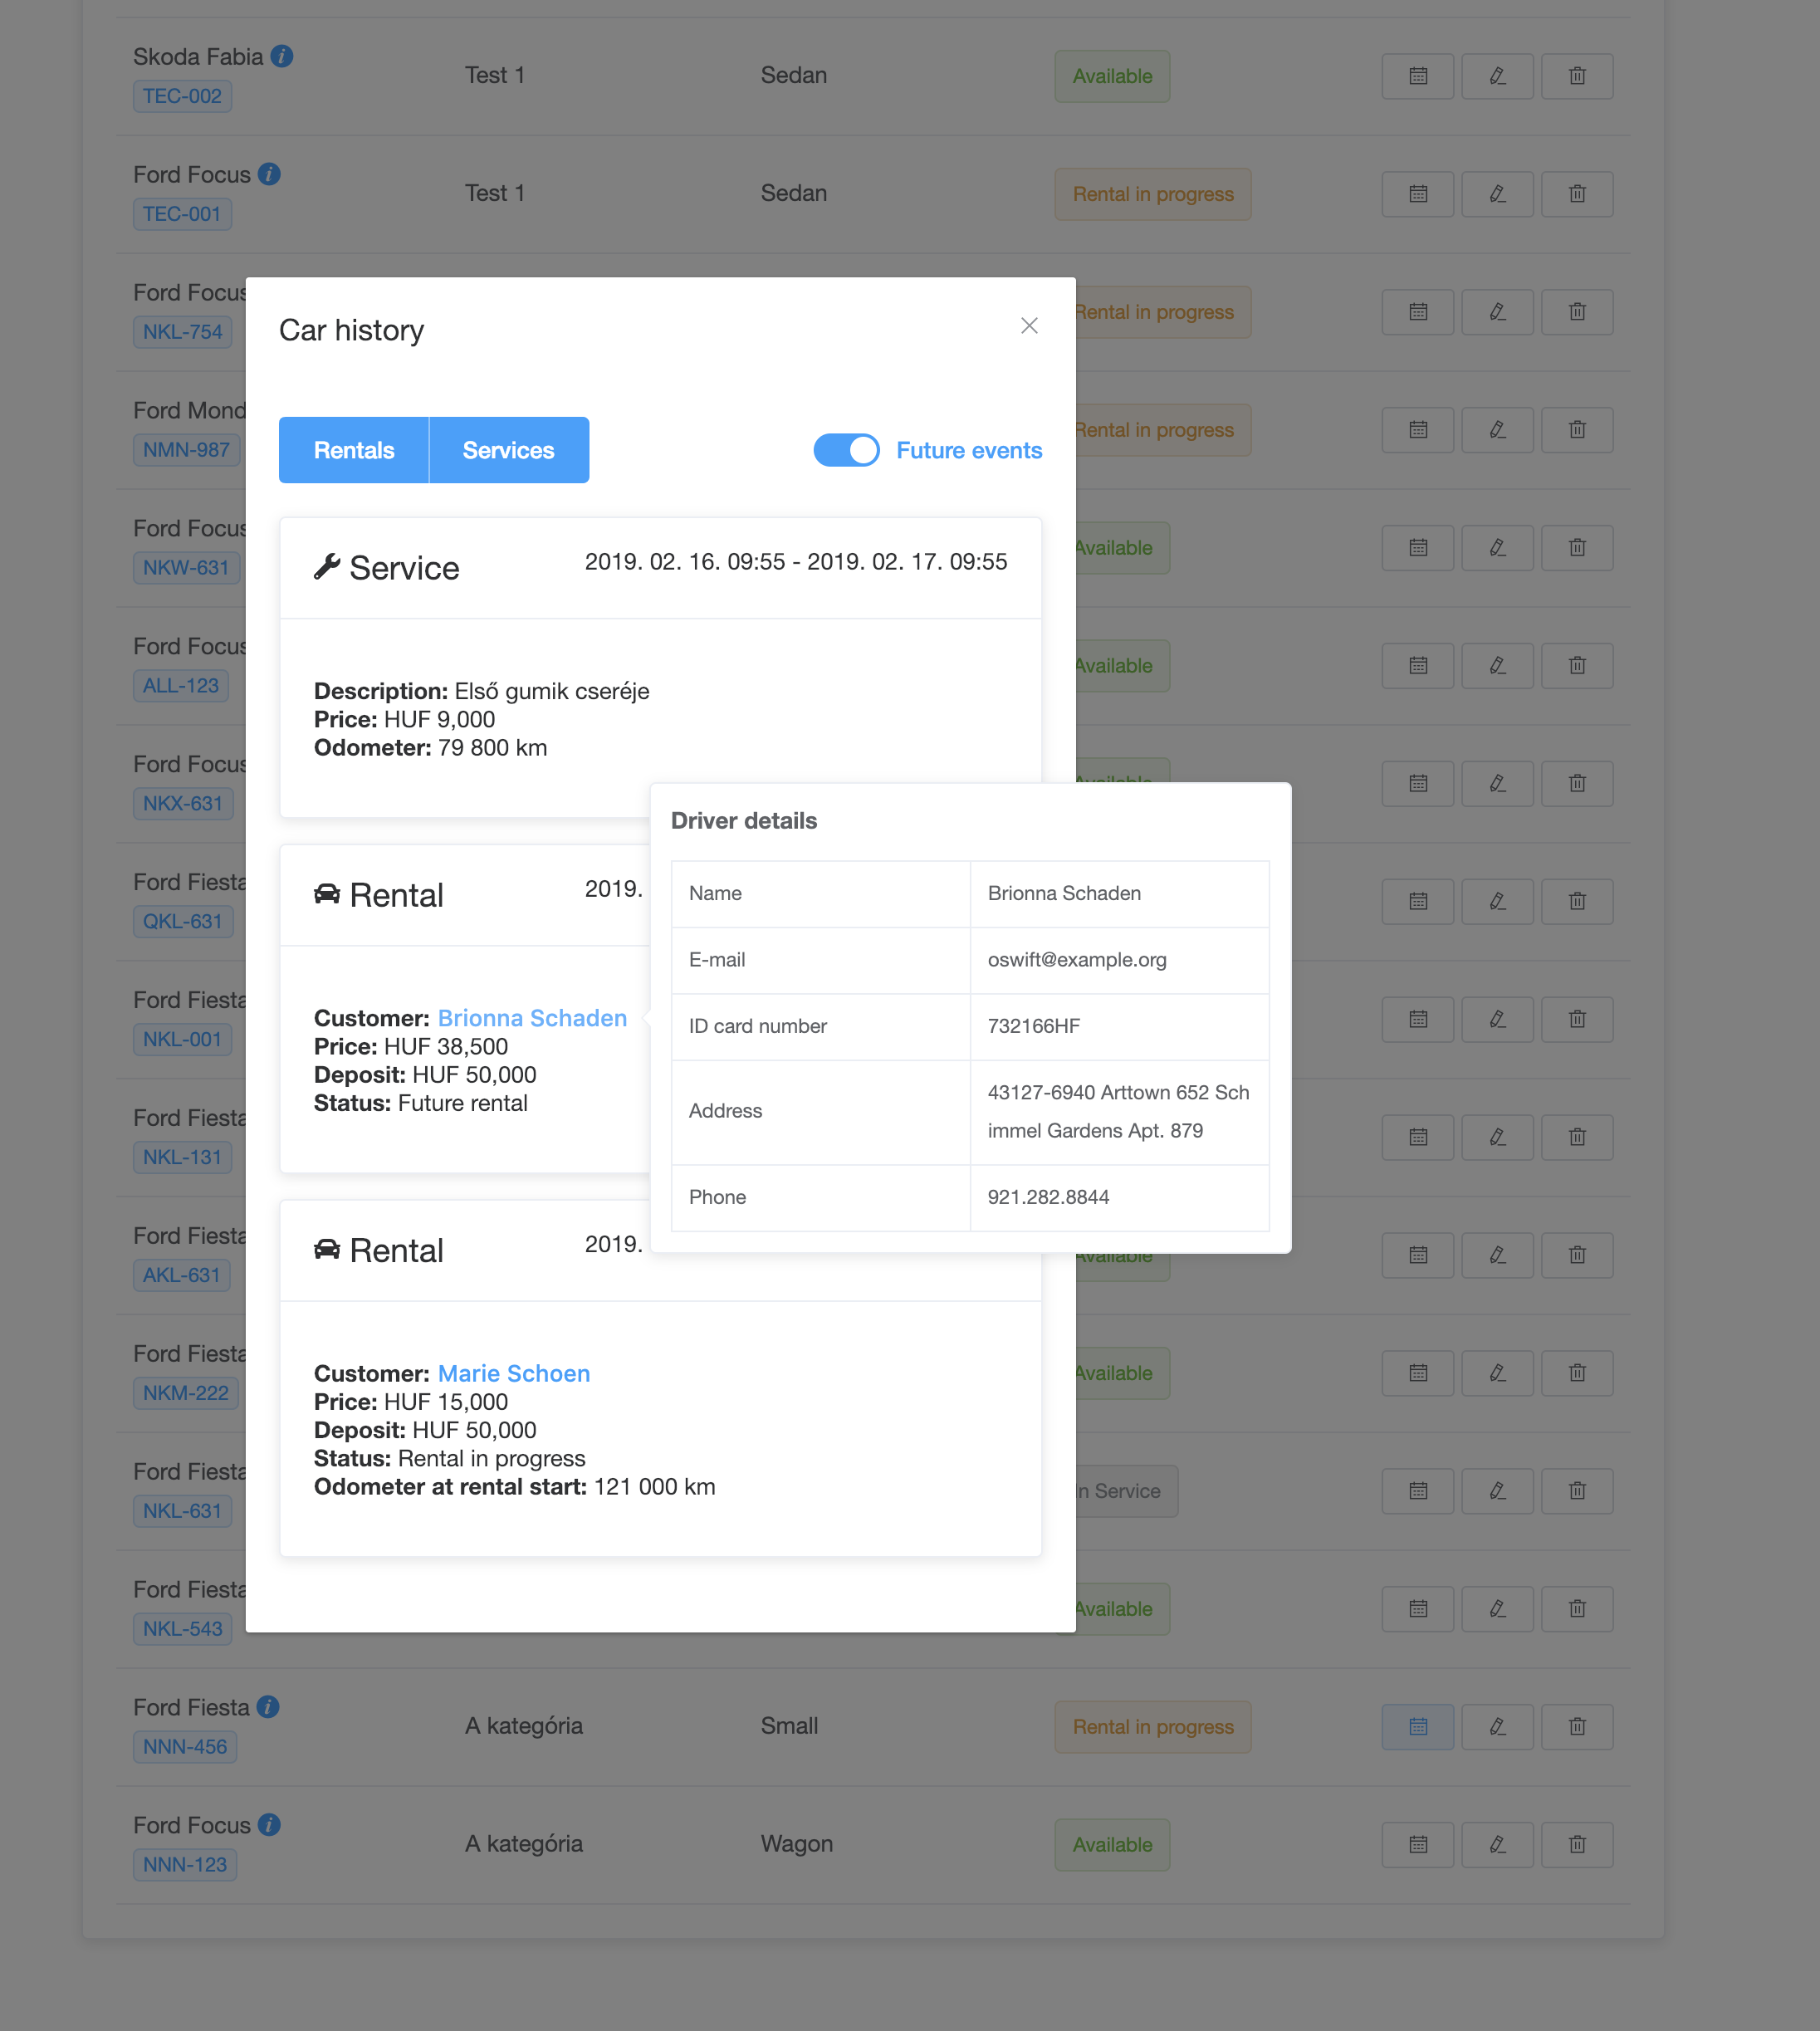Click email oswift@example.org in driver details
Viewport: 1820px width, 2031px height.
click(x=1077, y=960)
